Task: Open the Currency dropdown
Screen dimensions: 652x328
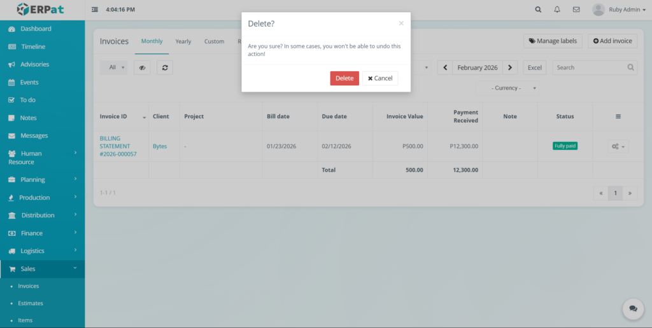Action: pyautogui.click(x=507, y=88)
